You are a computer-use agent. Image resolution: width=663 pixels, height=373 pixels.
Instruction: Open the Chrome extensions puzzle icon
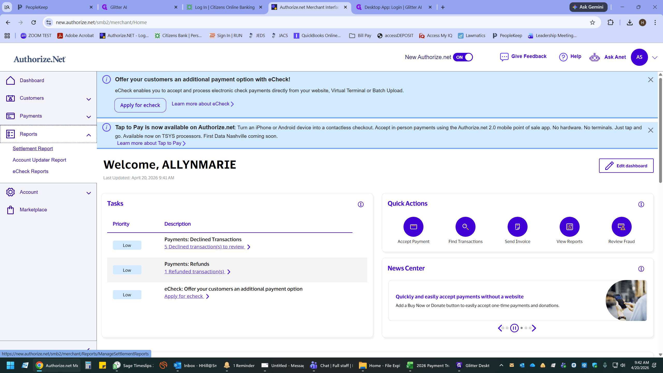(610, 23)
